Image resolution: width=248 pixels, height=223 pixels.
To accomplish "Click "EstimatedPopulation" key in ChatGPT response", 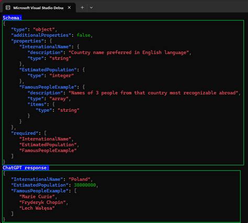I will 40,185.
